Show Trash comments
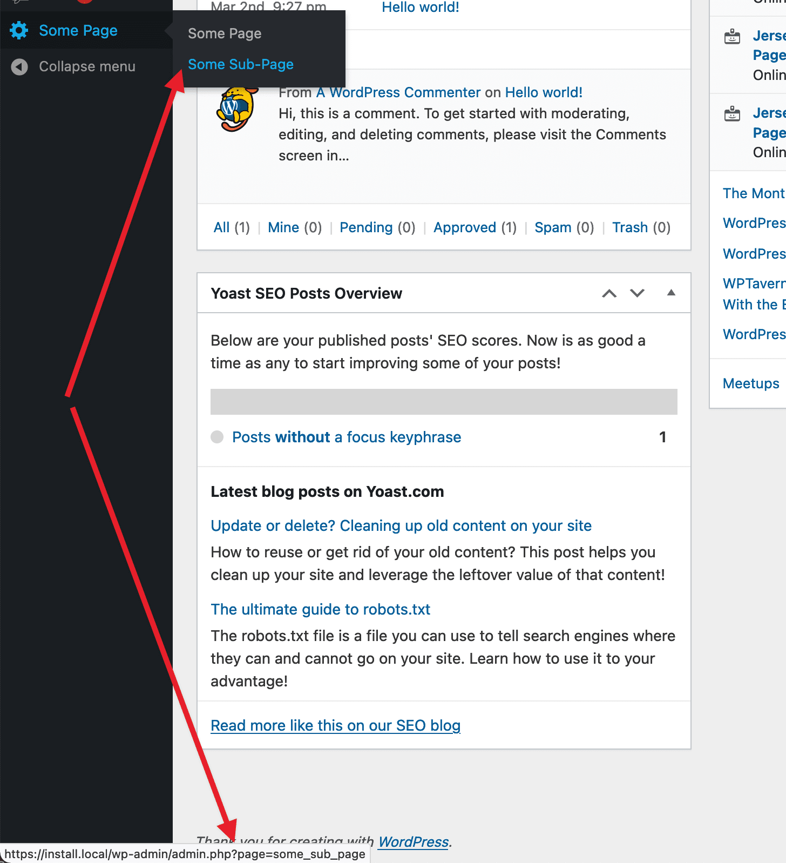 tap(630, 227)
